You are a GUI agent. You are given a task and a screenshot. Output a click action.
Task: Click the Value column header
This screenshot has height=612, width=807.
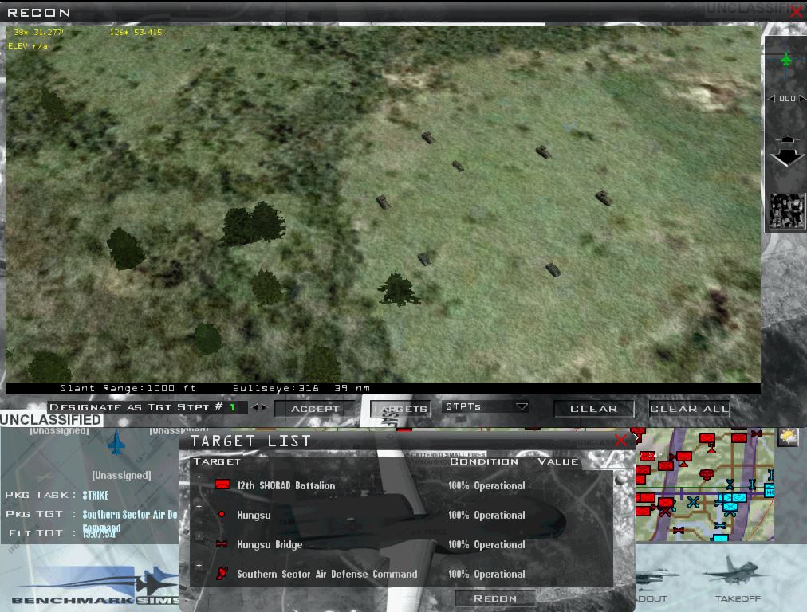point(558,461)
